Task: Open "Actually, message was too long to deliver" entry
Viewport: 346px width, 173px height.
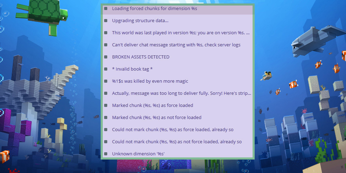Action: [x=181, y=93]
